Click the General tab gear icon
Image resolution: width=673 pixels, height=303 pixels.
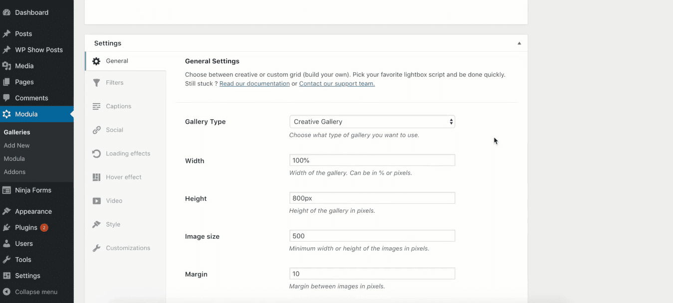[96, 61]
